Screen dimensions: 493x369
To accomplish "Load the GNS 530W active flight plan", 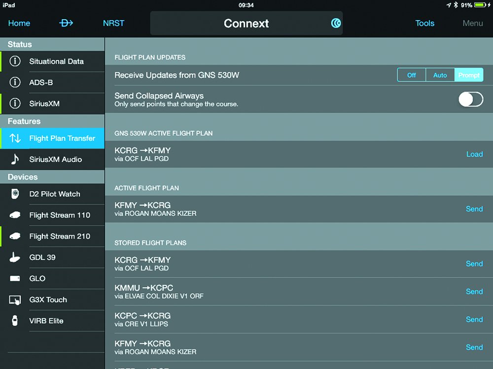I will point(474,154).
